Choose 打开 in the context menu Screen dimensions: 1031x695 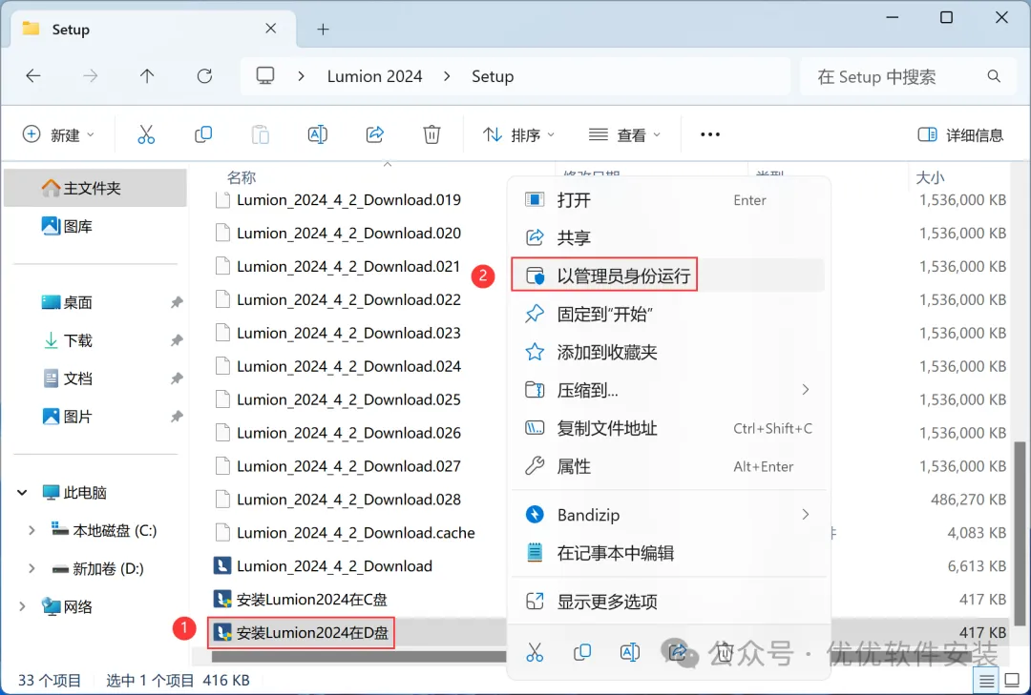pyautogui.click(x=668, y=199)
